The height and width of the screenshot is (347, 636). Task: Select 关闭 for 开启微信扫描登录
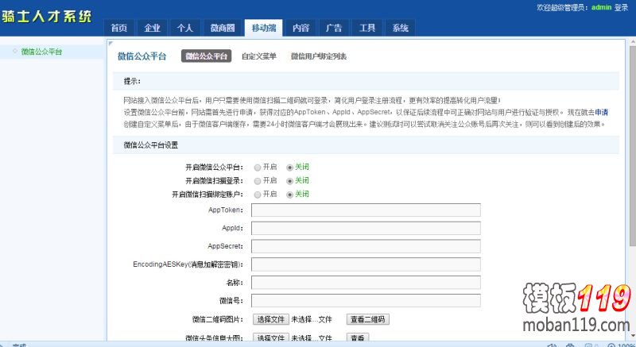[x=289, y=181]
